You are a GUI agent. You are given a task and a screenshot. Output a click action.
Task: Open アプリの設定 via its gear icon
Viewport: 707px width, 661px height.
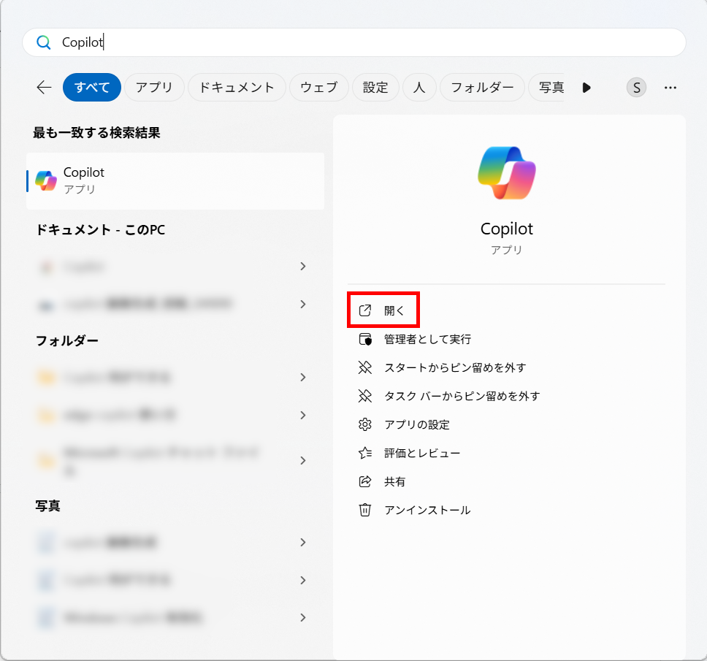click(364, 424)
